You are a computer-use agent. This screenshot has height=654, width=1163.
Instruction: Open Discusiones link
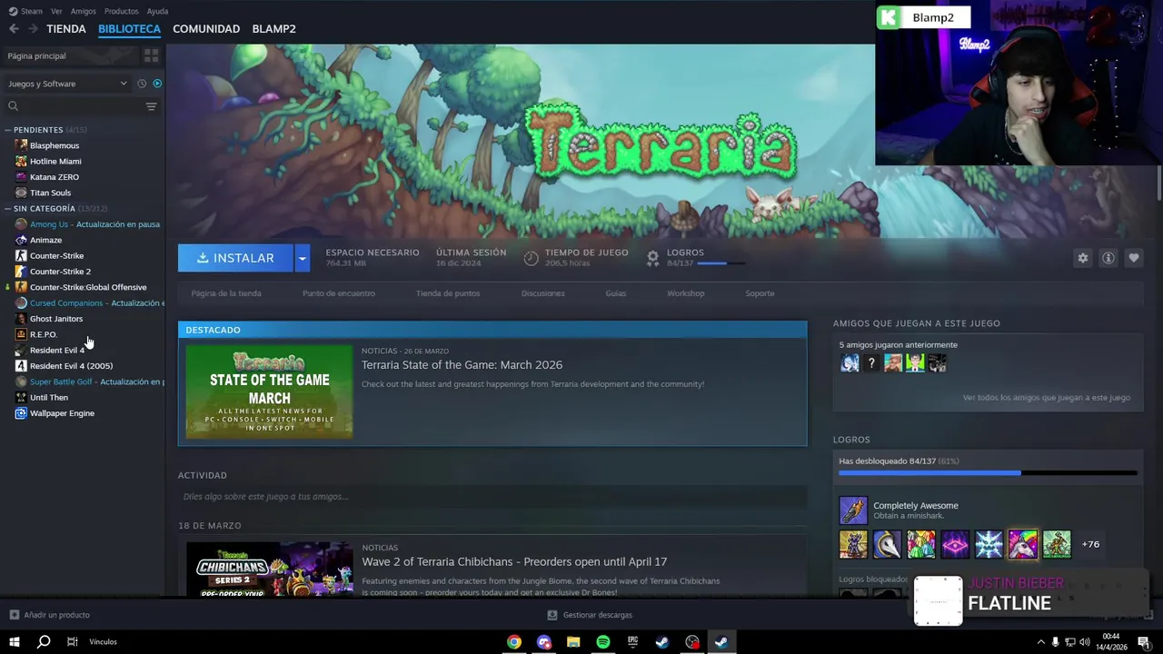click(543, 293)
